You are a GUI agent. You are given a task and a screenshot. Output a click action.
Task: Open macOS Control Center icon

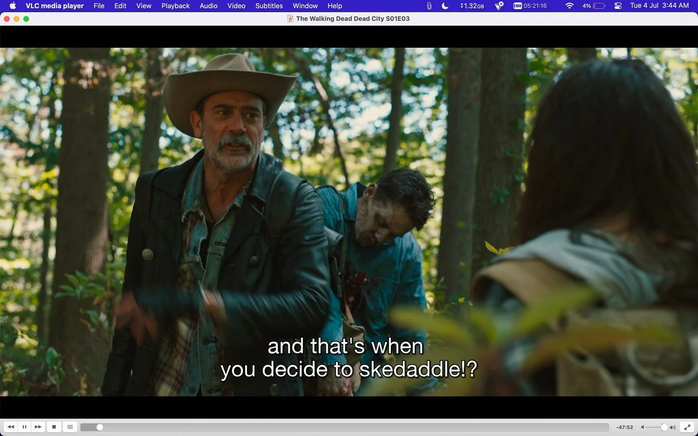(618, 6)
